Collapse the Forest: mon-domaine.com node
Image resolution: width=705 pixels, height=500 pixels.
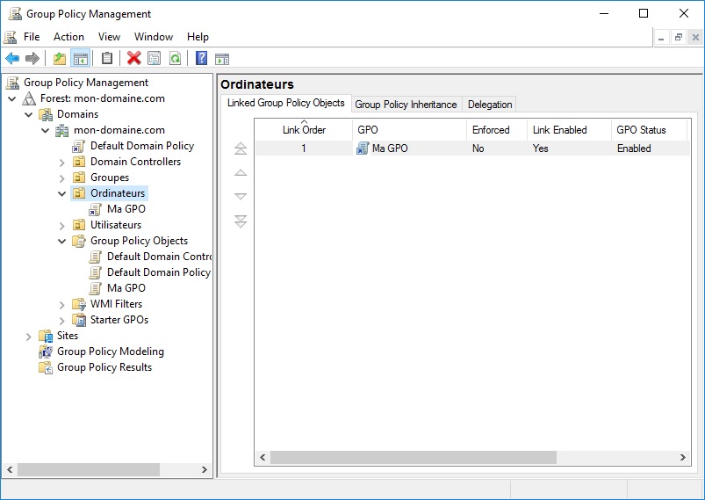tap(12, 98)
